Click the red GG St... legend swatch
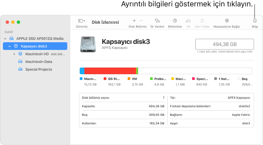263x145 pixels. [x=105, y=79]
